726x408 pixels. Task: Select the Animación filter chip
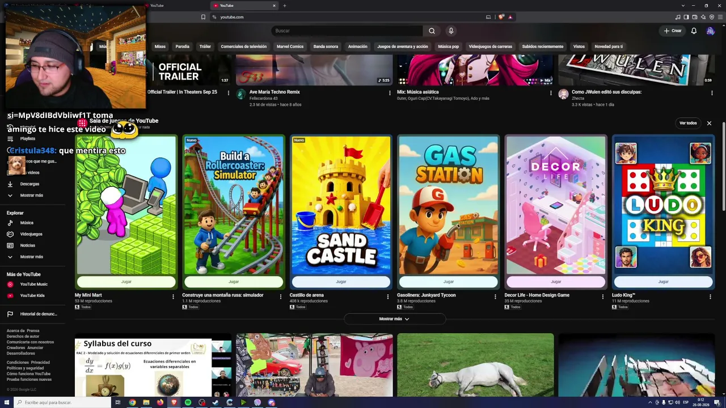click(x=358, y=46)
